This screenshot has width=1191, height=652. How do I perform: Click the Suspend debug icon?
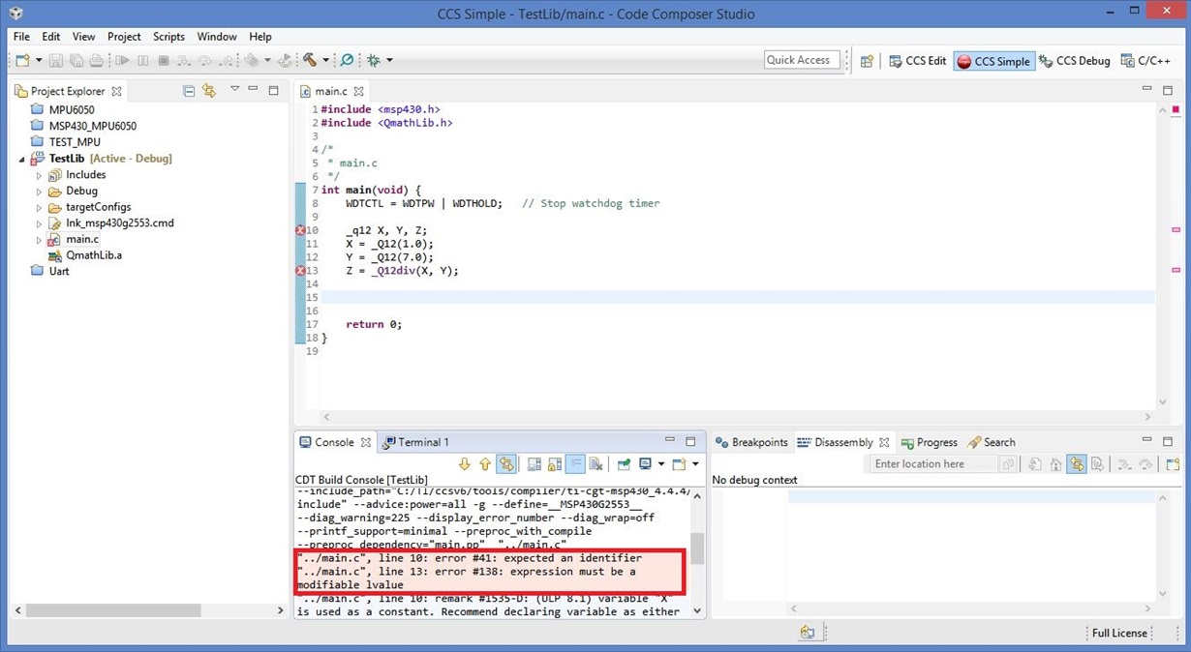pyautogui.click(x=142, y=60)
